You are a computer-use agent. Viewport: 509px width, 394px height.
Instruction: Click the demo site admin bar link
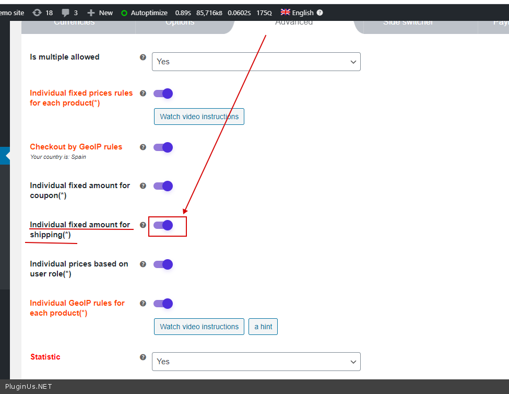[12, 13]
